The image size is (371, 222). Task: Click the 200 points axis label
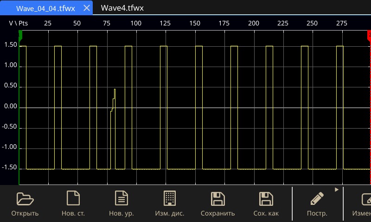253,23
